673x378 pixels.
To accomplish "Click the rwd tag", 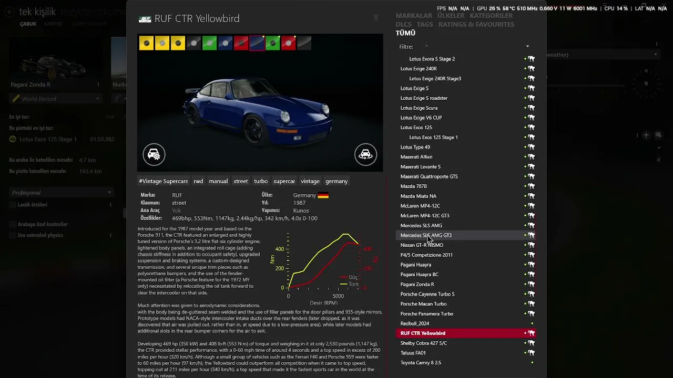I will coord(198,181).
